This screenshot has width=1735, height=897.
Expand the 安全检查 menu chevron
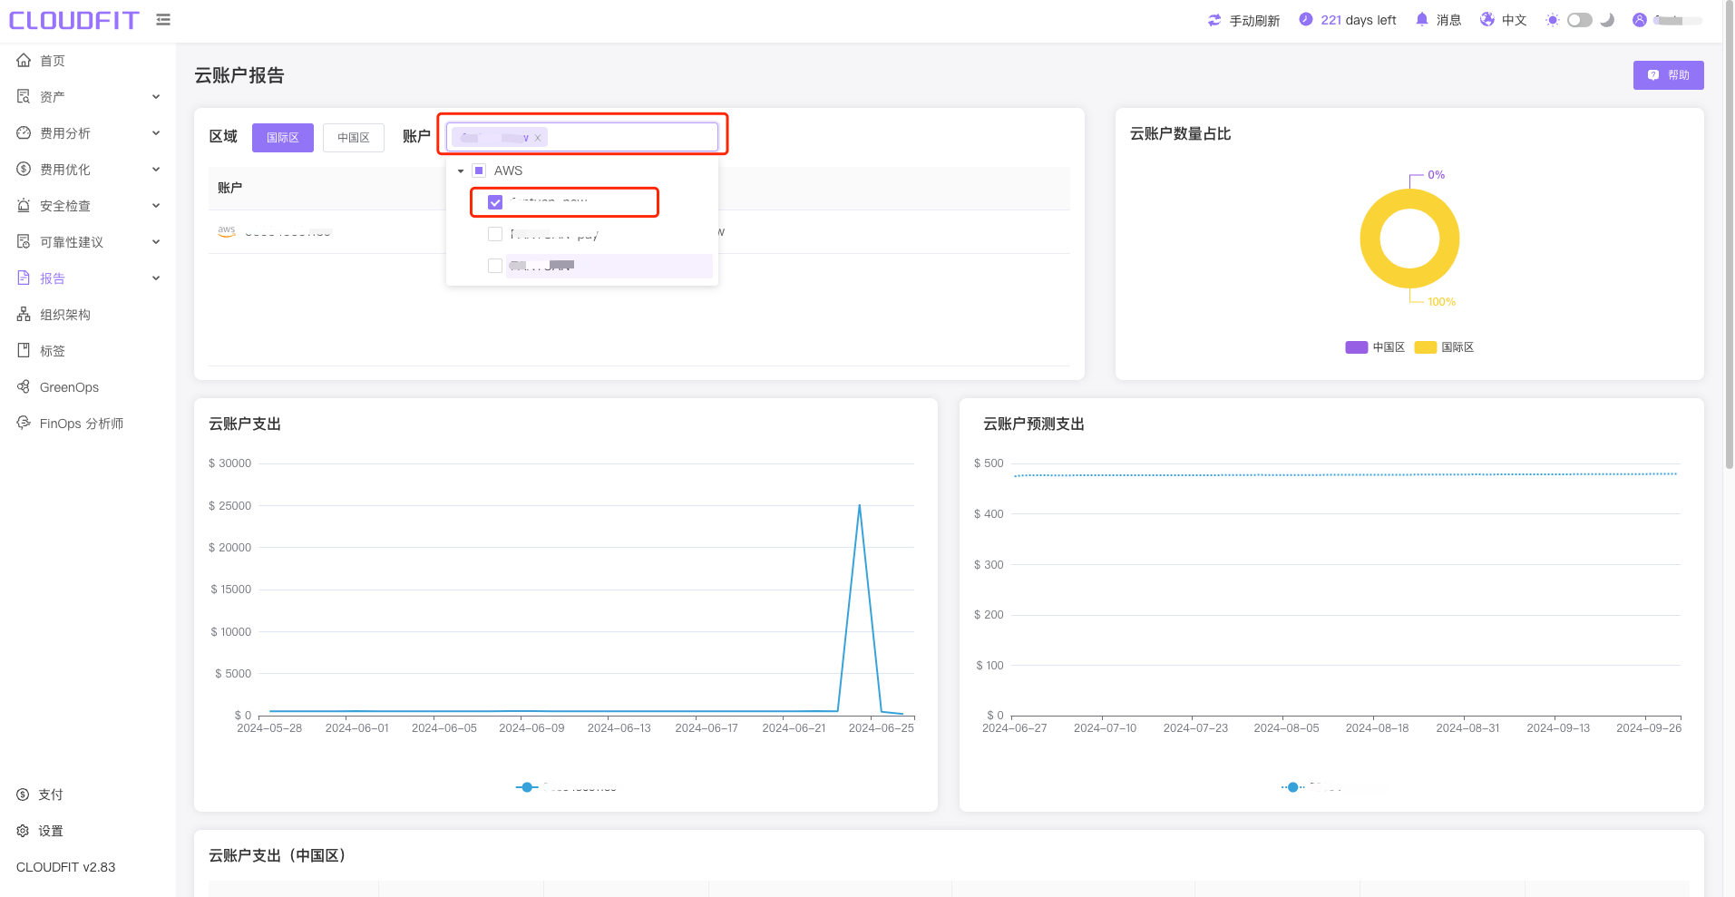(156, 206)
